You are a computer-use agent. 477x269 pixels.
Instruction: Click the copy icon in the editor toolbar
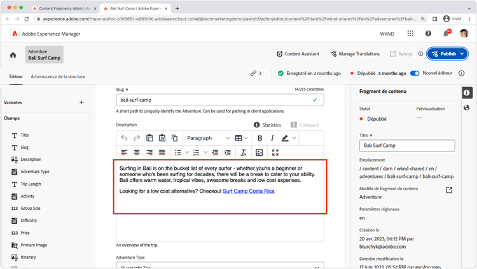tap(175, 138)
